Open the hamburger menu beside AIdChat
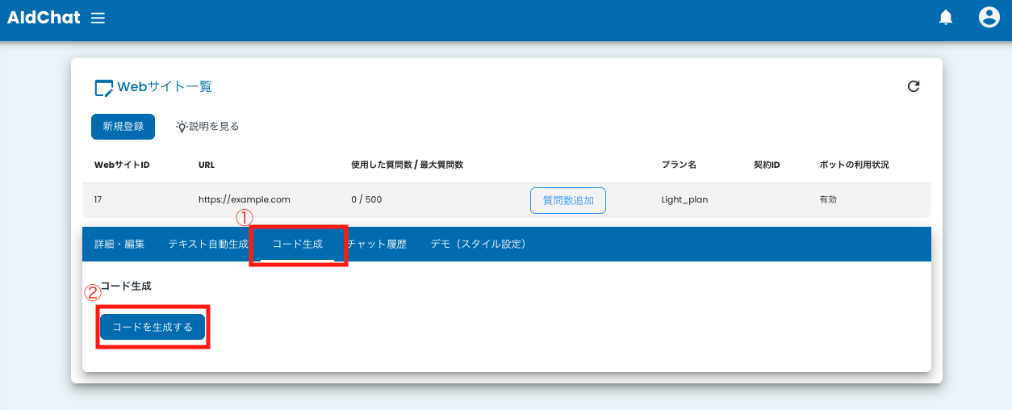This screenshot has width=1012, height=410. click(98, 18)
